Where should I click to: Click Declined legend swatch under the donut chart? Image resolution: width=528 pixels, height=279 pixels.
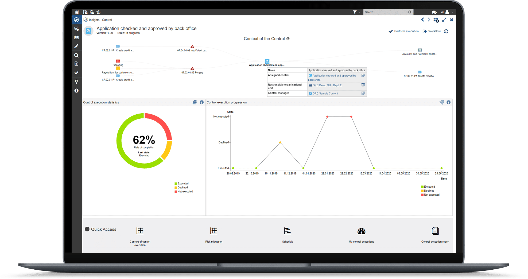tap(176, 188)
